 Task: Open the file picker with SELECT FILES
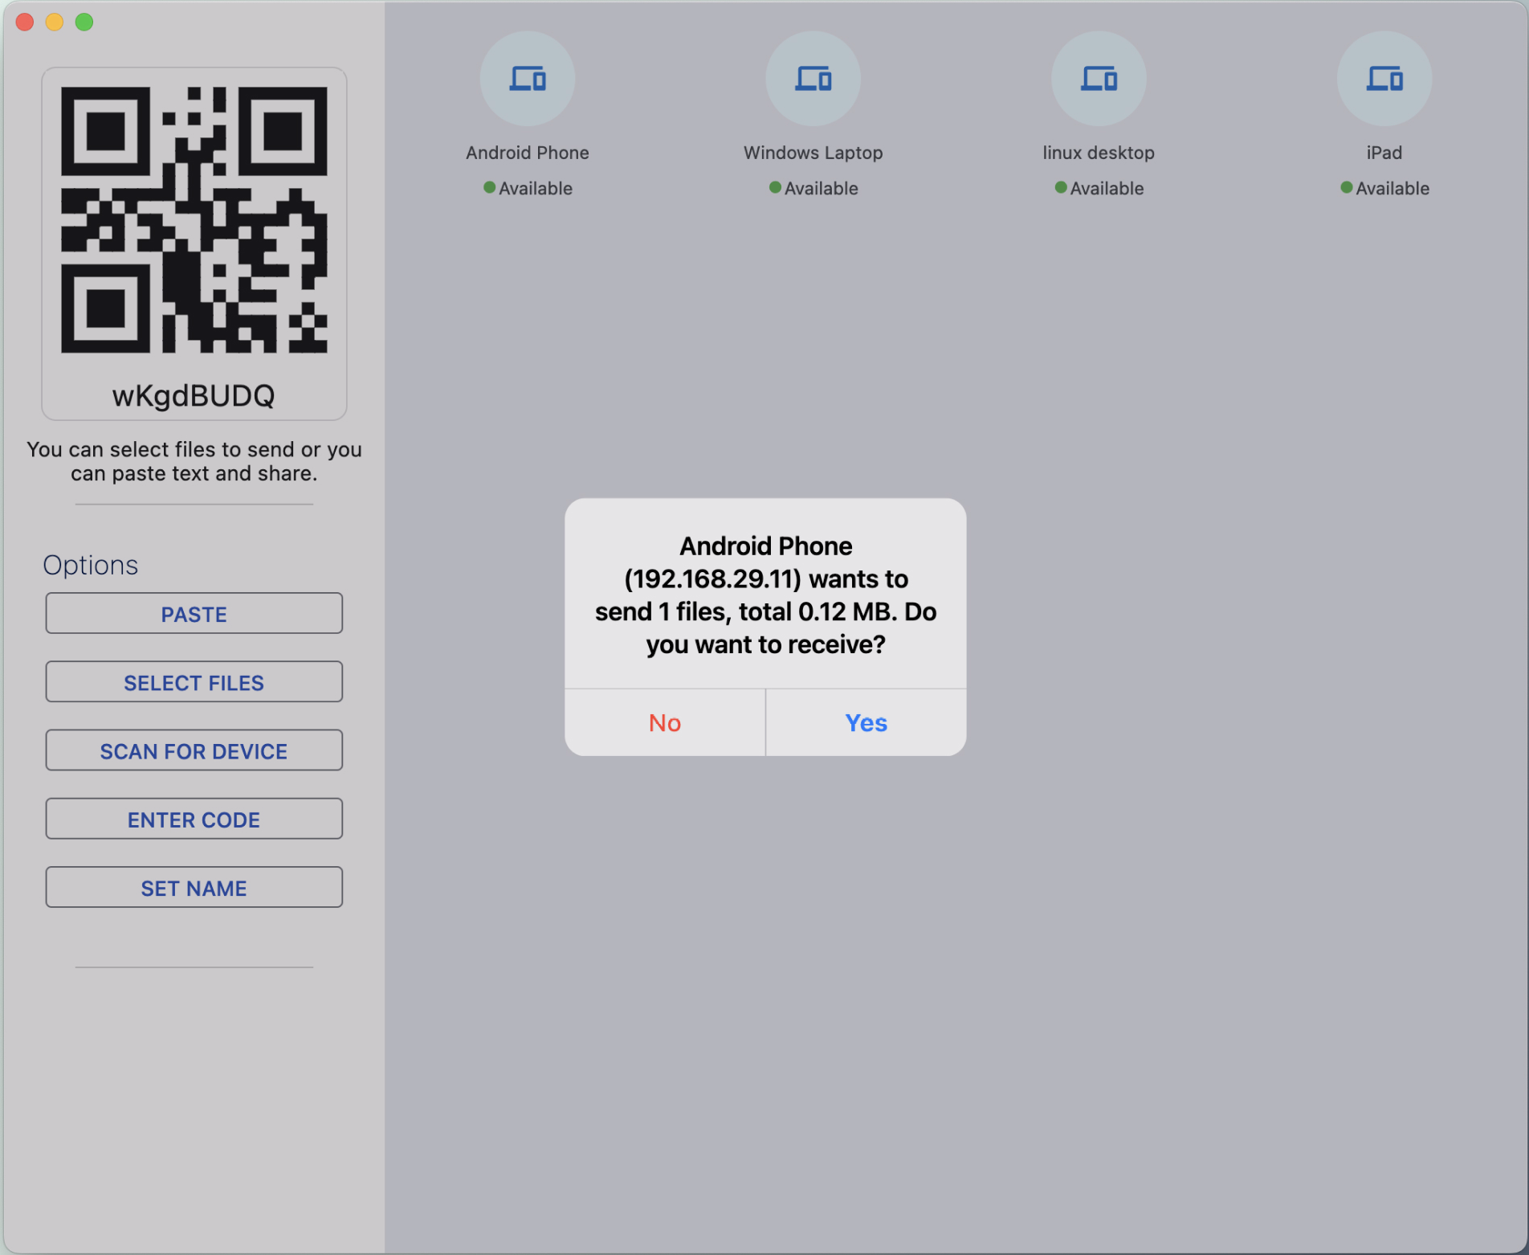tap(194, 681)
